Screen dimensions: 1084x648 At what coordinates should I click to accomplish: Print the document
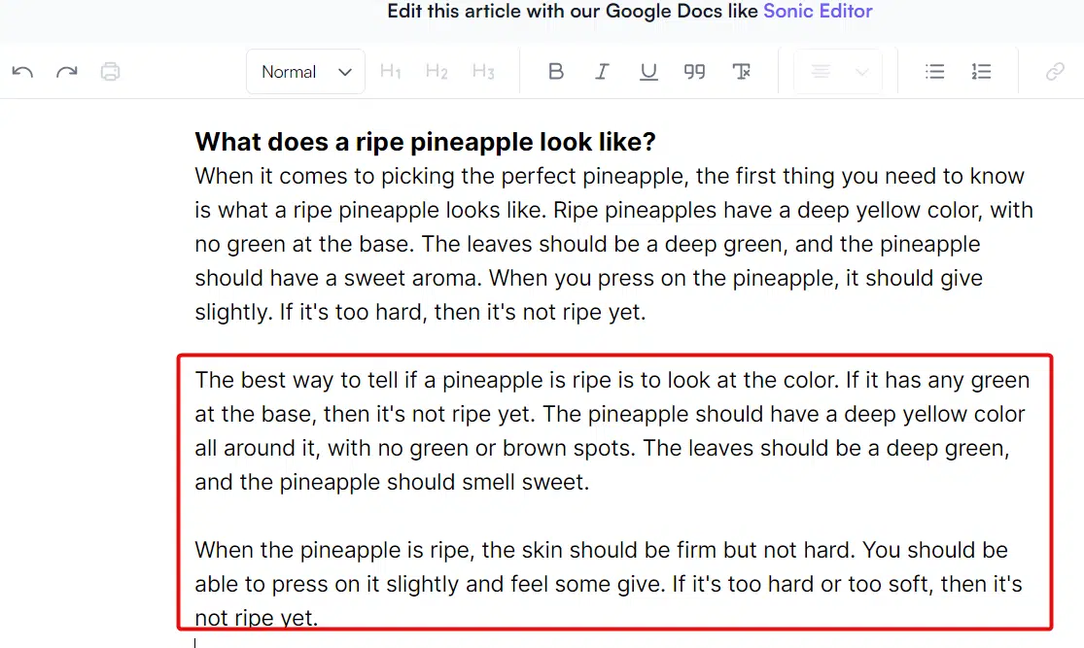(111, 72)
